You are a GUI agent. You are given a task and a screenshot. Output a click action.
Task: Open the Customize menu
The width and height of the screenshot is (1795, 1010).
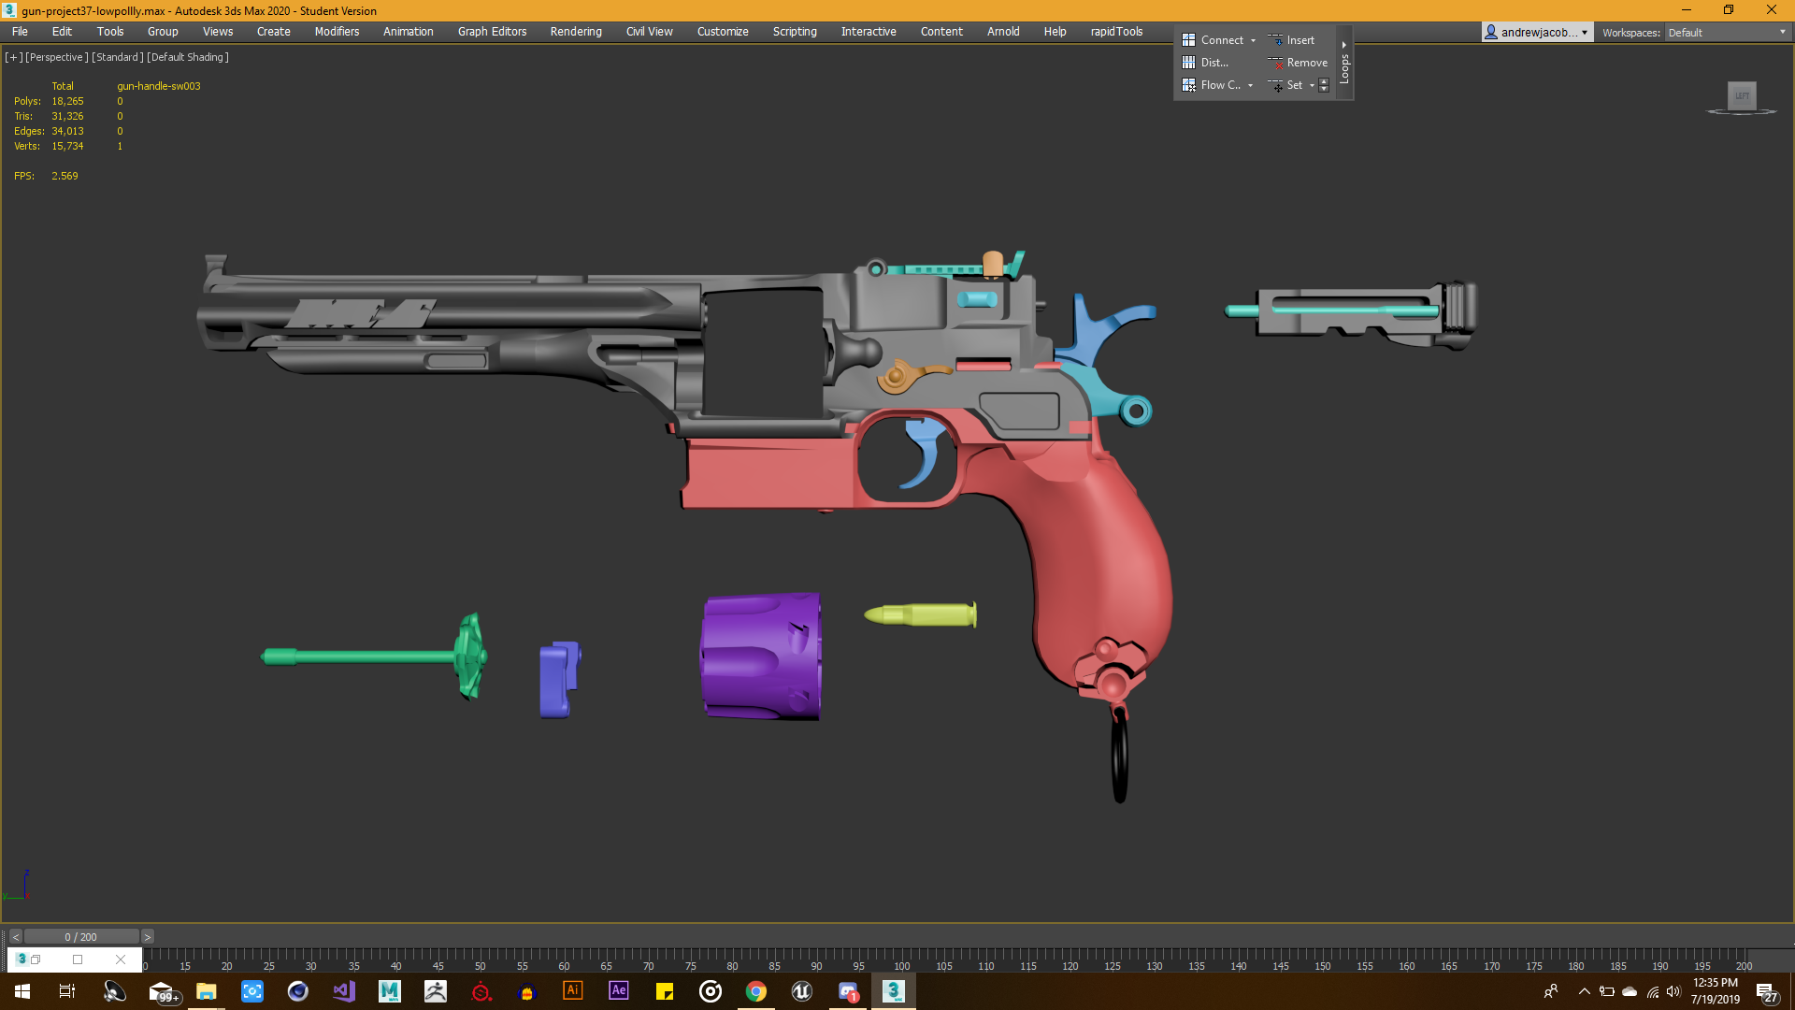pyautogui.click(x=723, y=31)
